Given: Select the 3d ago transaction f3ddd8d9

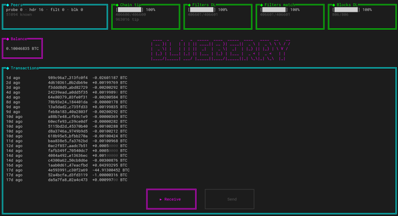Looking at the screenshot, I should pyautogui.click(x=67, y=88).
